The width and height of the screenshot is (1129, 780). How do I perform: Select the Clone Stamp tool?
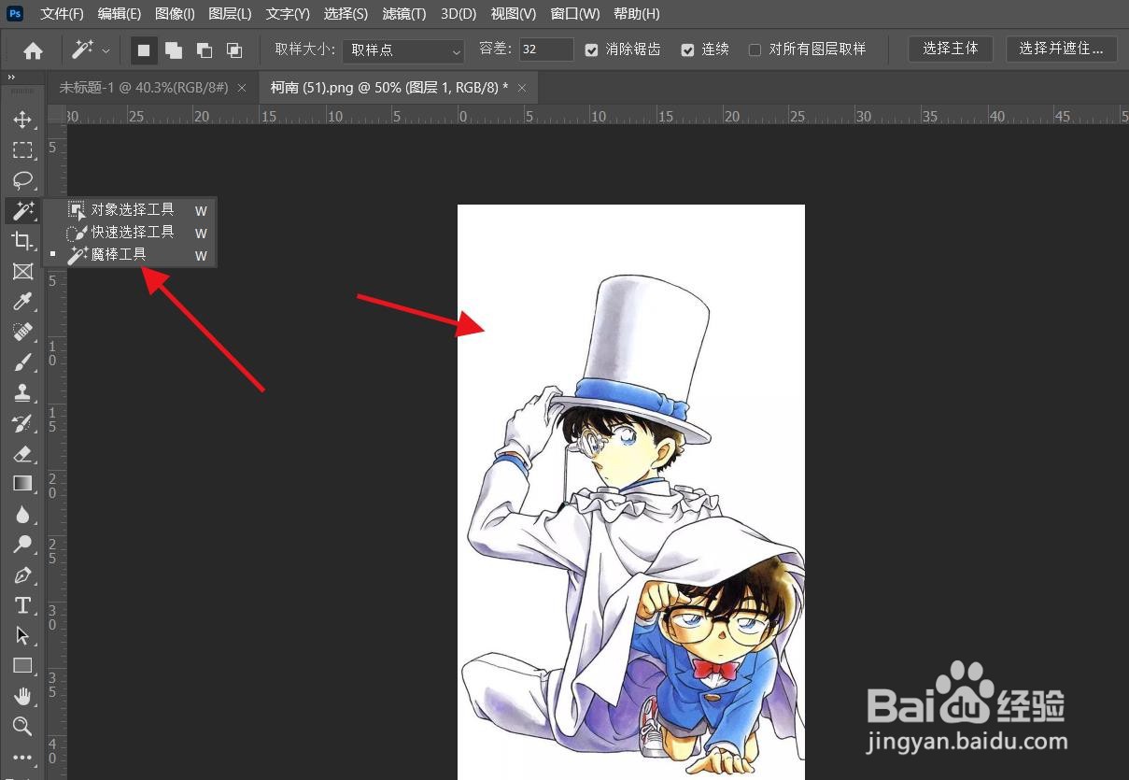(22, 392)
